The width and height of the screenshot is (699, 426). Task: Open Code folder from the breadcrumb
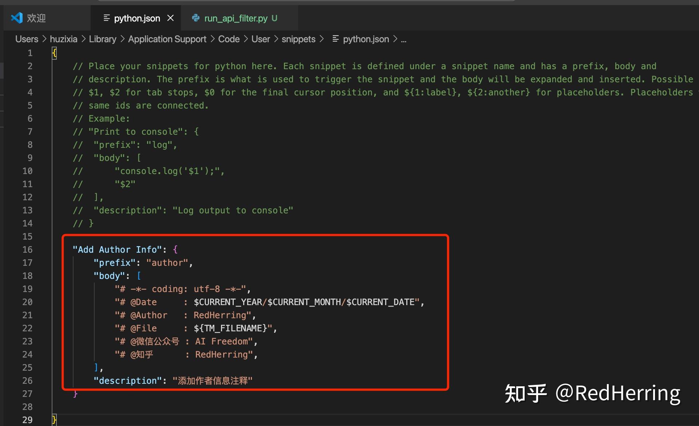229,39
